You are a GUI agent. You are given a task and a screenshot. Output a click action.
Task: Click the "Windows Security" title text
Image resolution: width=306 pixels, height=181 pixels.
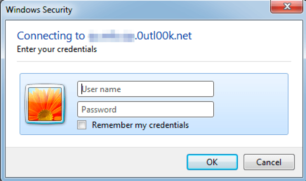(39, 9)
